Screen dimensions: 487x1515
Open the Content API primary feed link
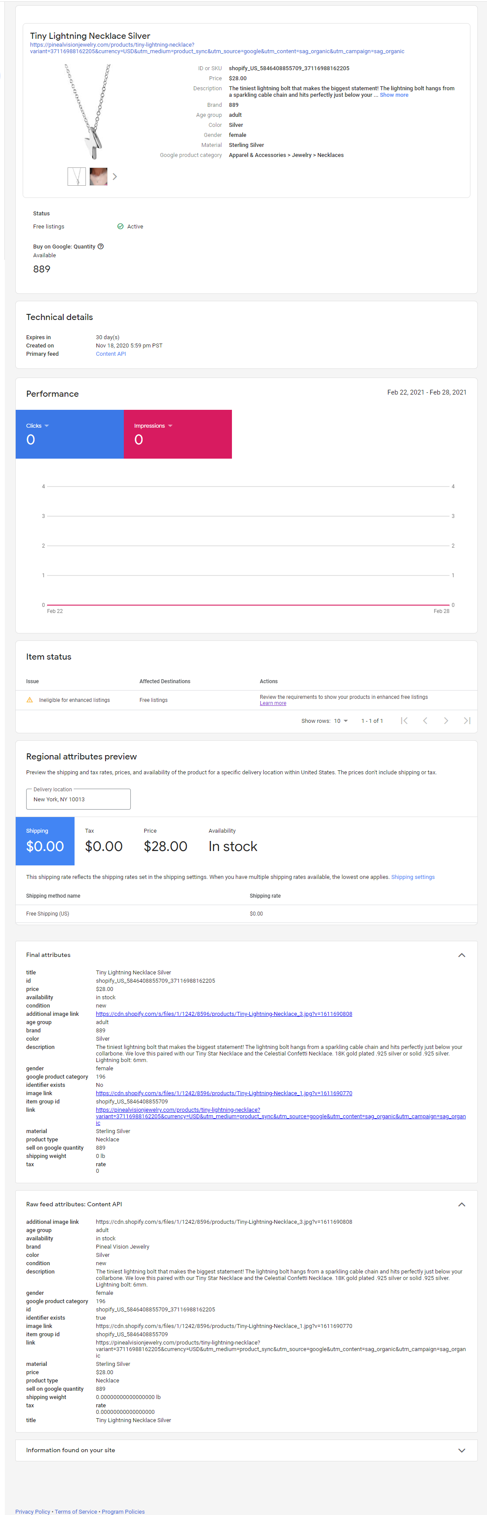click(111, 354)
